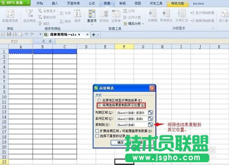Open the WPS 表格 application menu dropdown
The image size is (229, 165).
coord(28,3)
